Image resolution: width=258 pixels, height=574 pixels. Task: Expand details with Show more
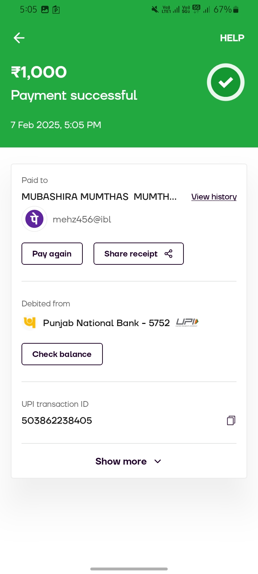click(x=121, y=461)
